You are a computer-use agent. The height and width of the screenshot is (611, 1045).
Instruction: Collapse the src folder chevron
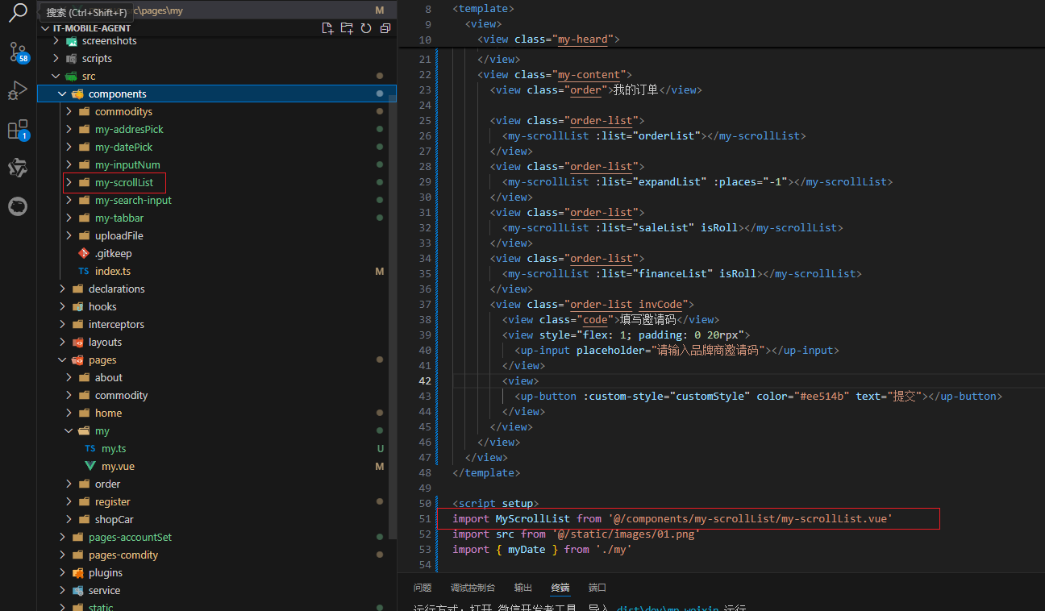(56, 77)
